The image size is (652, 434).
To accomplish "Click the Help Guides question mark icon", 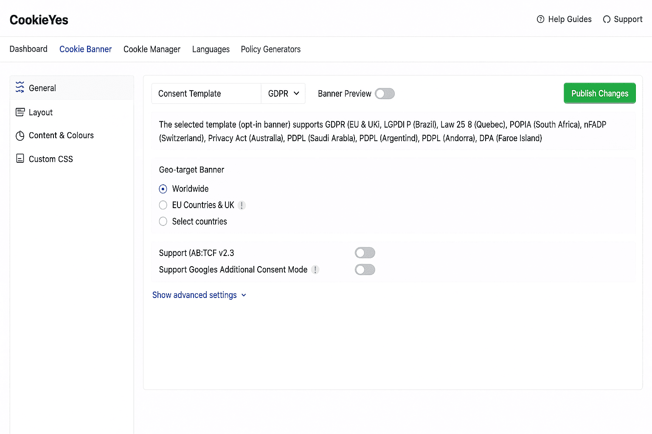I will (540, 19).
